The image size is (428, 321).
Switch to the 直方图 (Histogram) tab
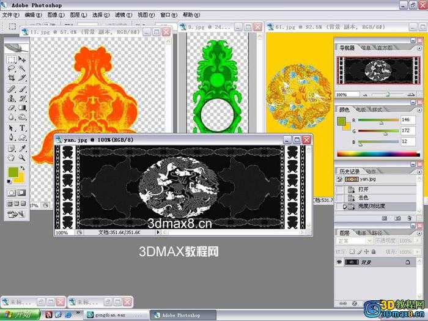click(x=385, y=48)
